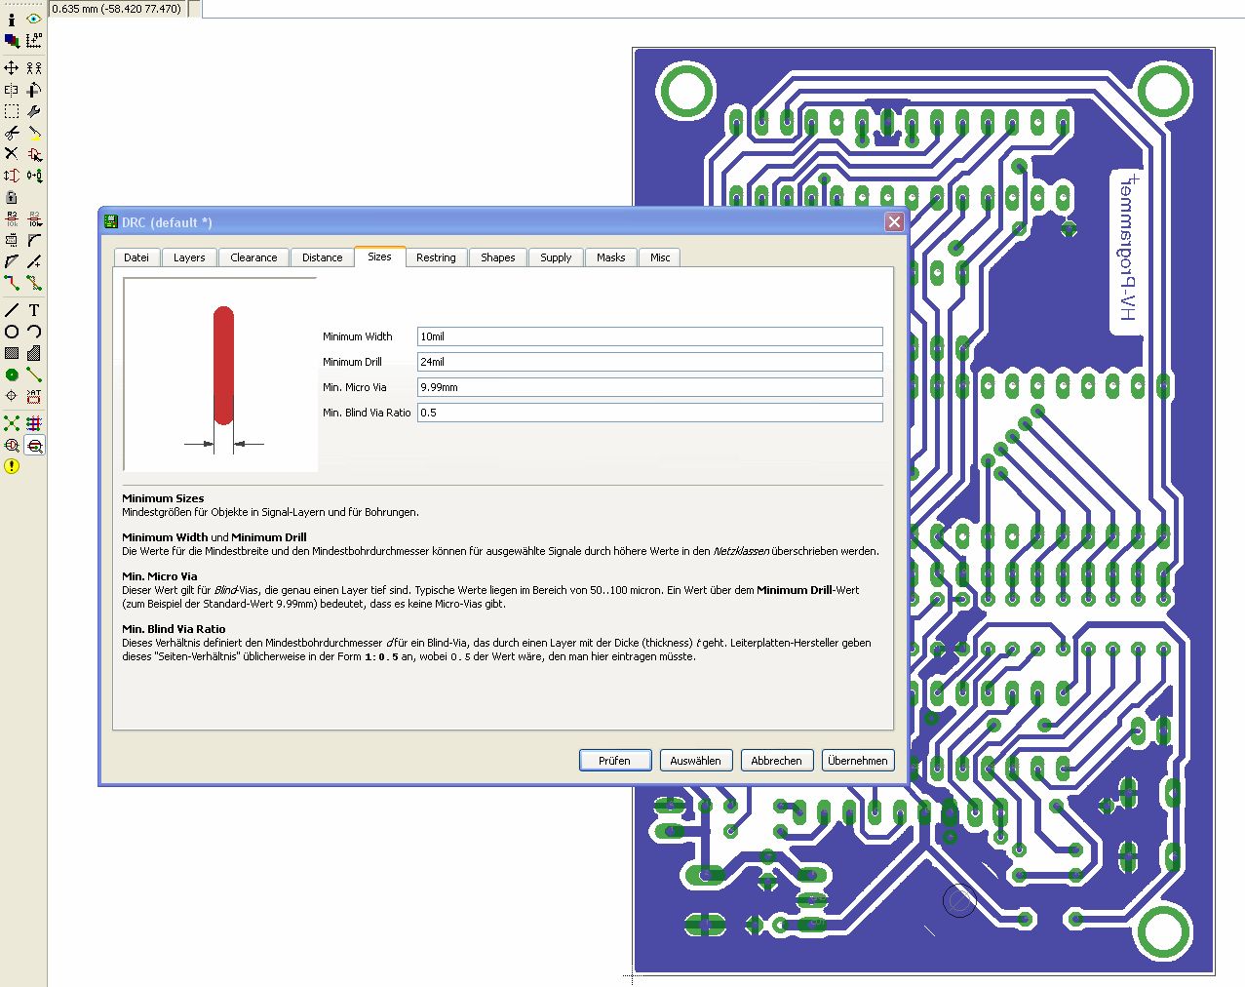1245x987 pixels.
Task: Click the DRC tool icon
Action: click(34, 445)
